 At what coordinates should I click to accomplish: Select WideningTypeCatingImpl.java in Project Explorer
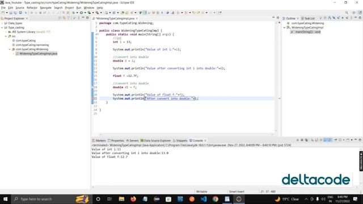(36, 54)
